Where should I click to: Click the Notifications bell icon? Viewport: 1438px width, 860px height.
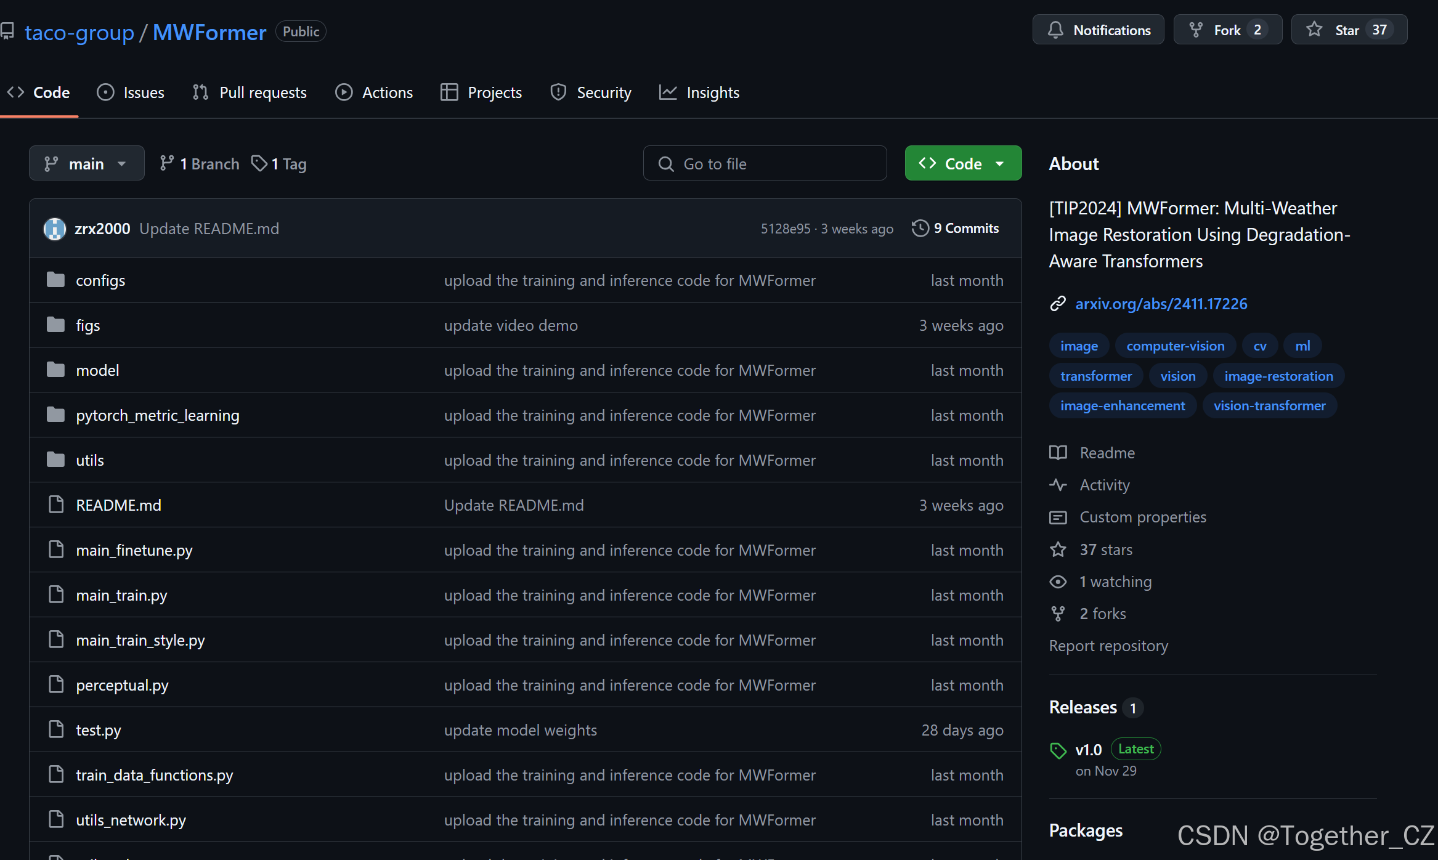click(x=1055, y=30)
